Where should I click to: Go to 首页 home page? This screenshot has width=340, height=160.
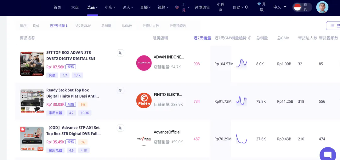point(57,7)
